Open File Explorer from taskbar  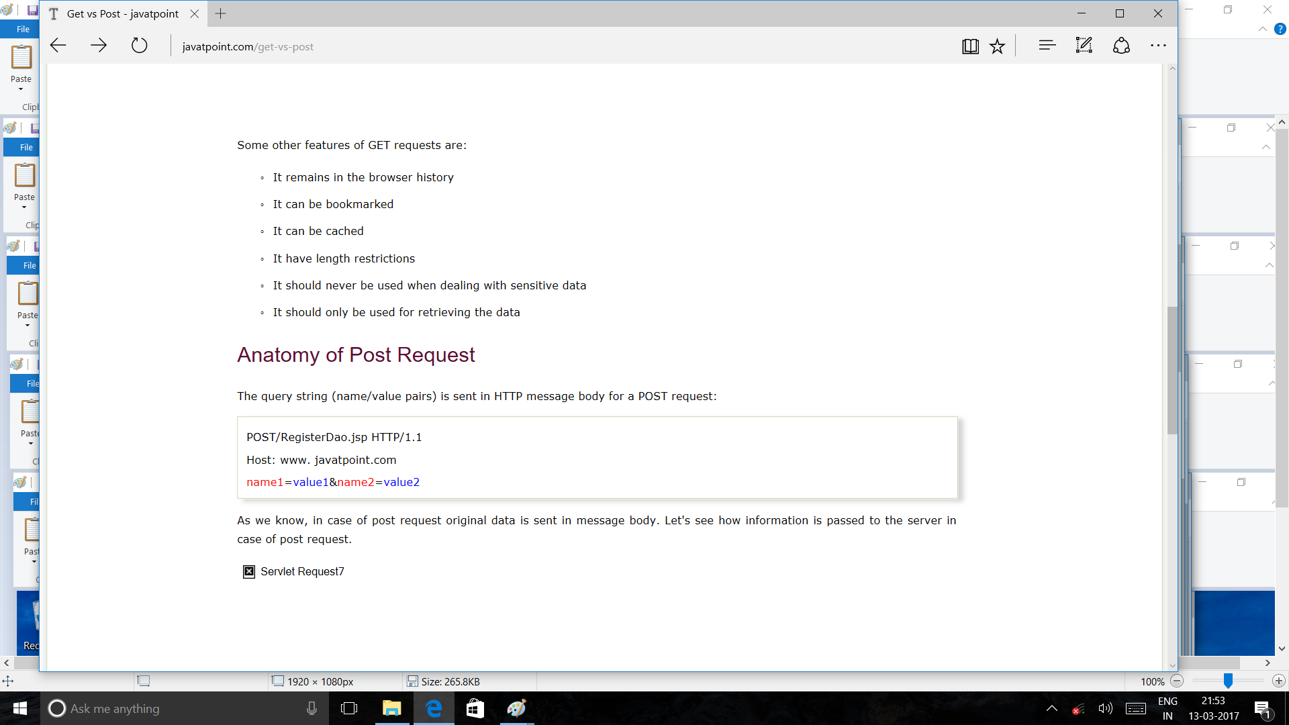pos(391,708)
